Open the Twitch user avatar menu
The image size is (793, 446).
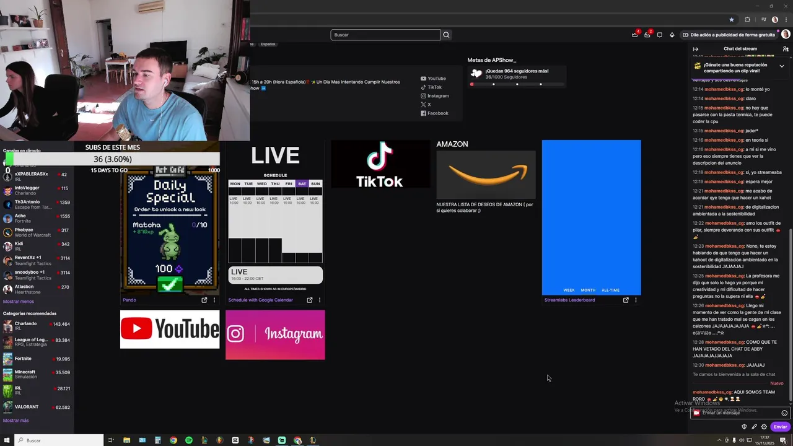[786, 35]
